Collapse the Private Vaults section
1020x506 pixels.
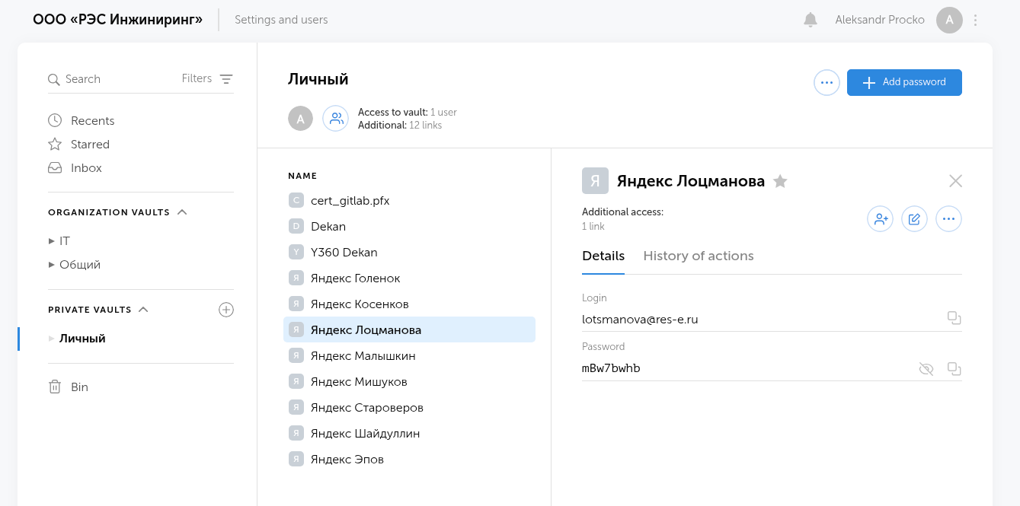[143, 310]
